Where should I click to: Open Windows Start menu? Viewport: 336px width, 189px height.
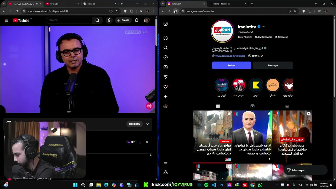click(75, 185)
